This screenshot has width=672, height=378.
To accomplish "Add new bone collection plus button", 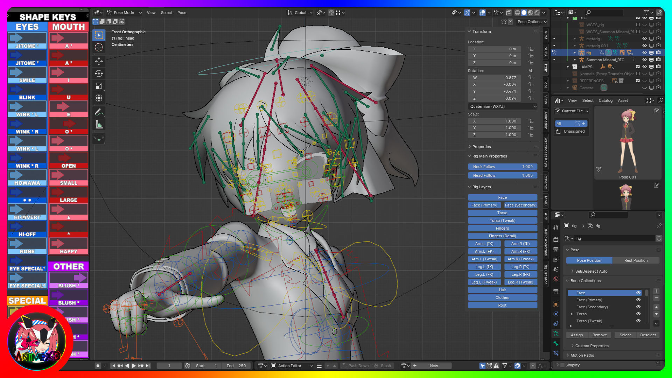I will pos(657,291).
